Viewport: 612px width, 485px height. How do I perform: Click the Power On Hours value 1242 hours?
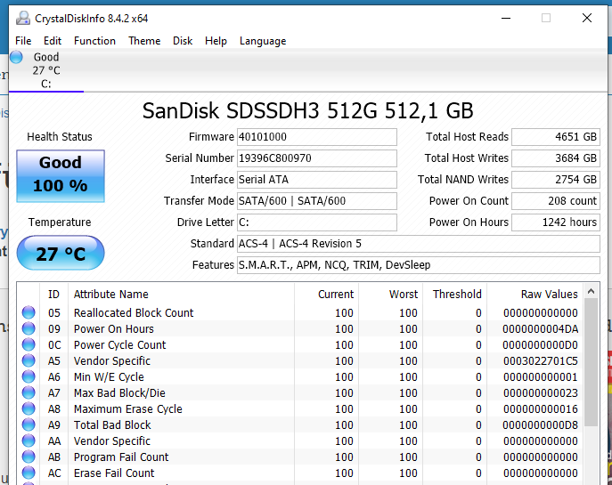tap(556, 222)
